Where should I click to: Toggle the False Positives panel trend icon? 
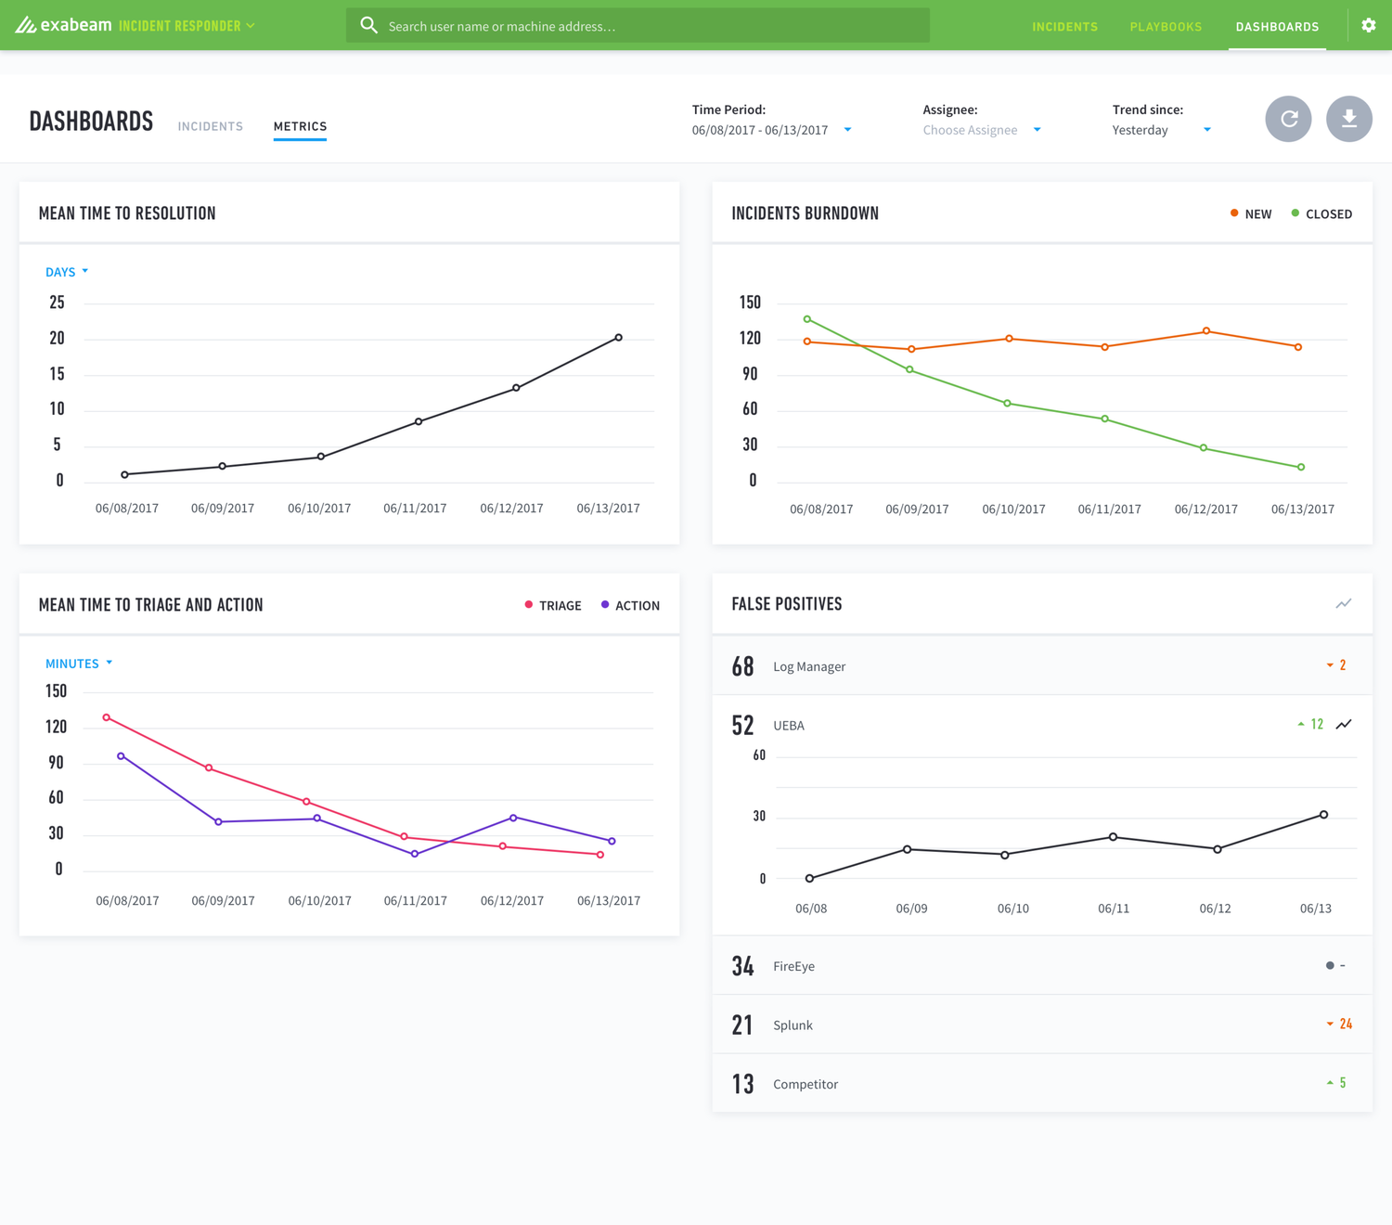coord(1343,603)
